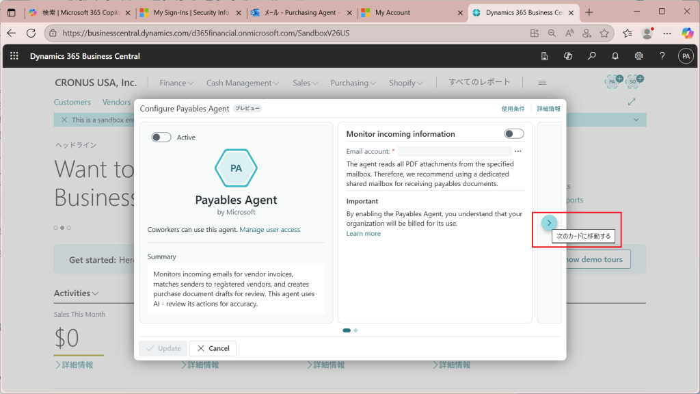Move to the next configuration card
The height and width of the screenshot is (394, 700).
(549, 222)
